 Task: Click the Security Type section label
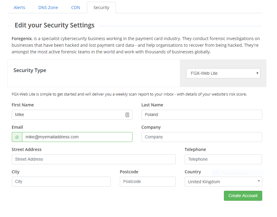30,70
